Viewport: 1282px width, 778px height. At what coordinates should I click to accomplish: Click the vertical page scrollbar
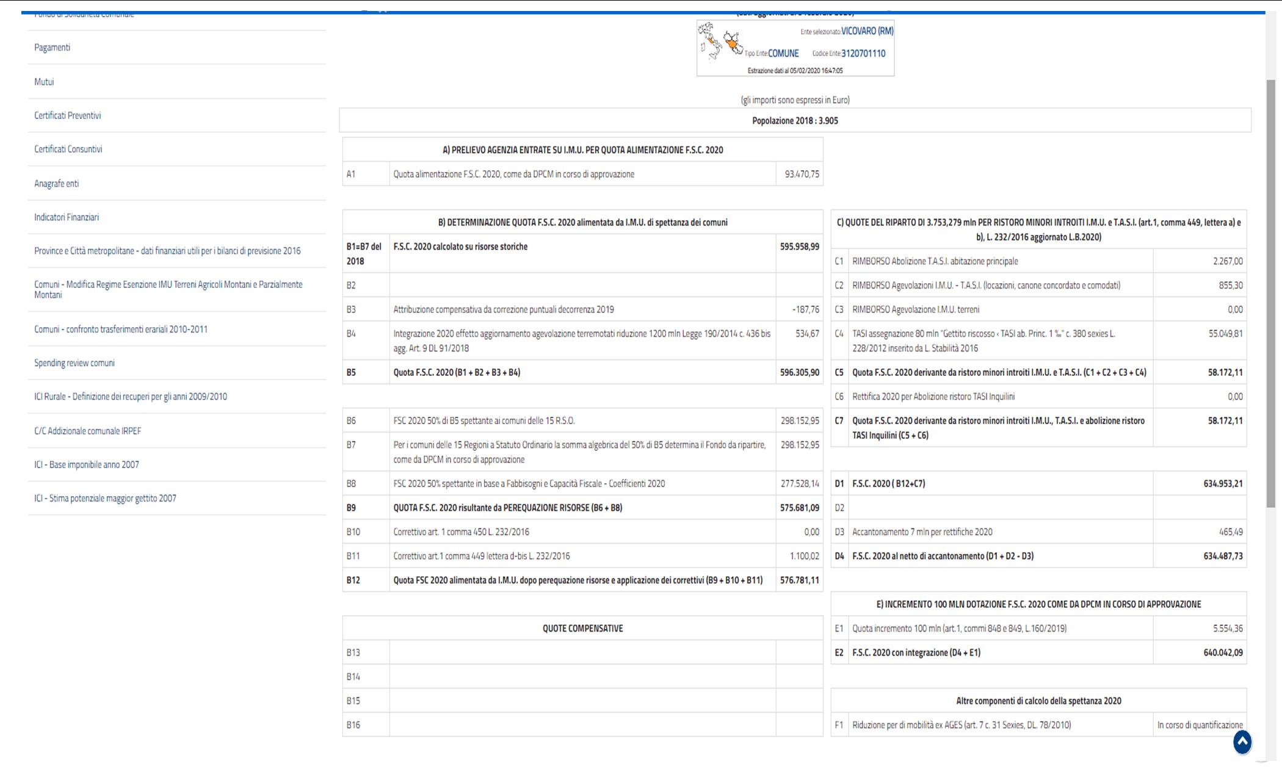point(1271,293)
